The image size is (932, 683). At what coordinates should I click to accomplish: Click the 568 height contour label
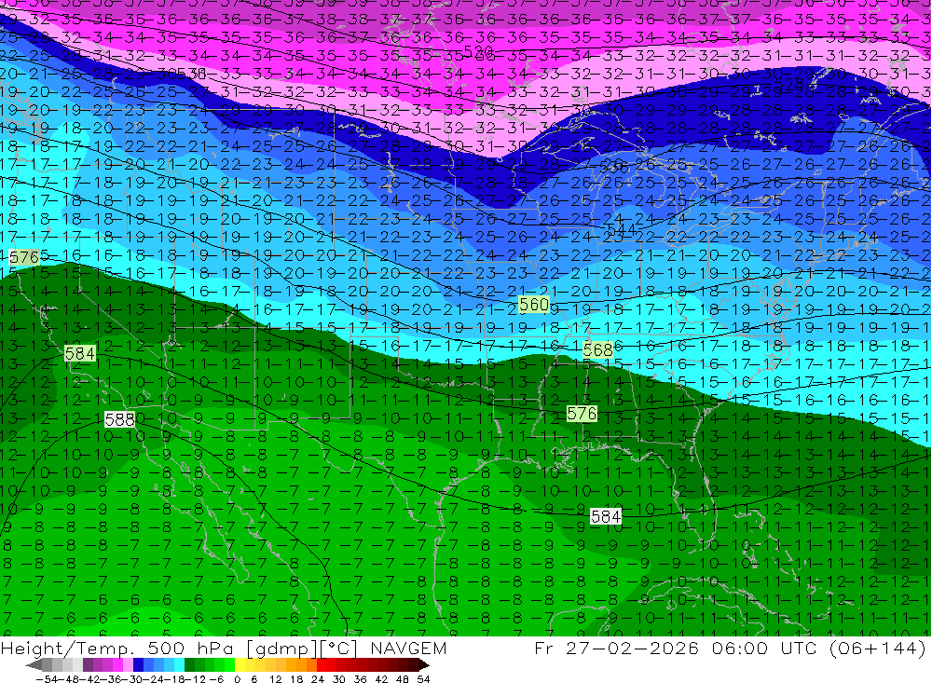click(597, 350)
